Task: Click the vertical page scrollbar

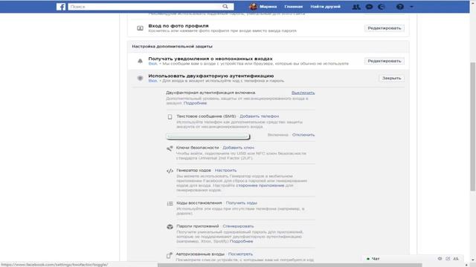Action: coord(473,126)
